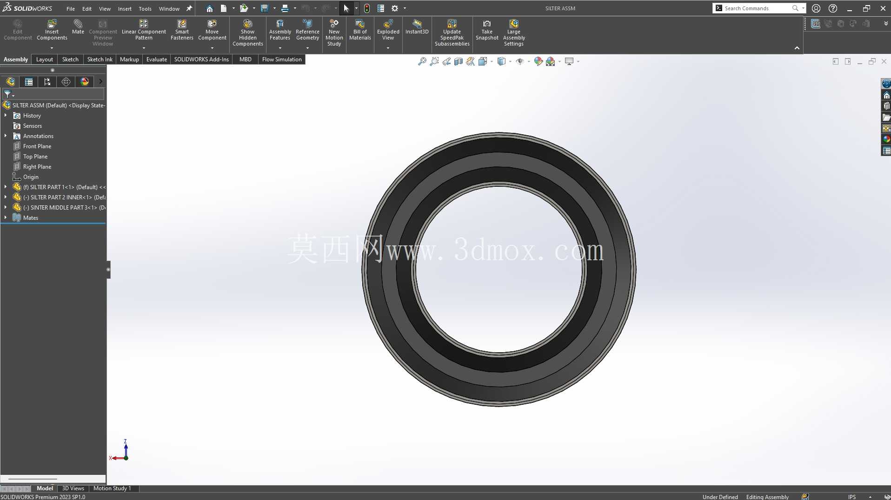Switch to 3D Views tab
The width and height of the screenshot is (891, 500).
tap(73, 488)
